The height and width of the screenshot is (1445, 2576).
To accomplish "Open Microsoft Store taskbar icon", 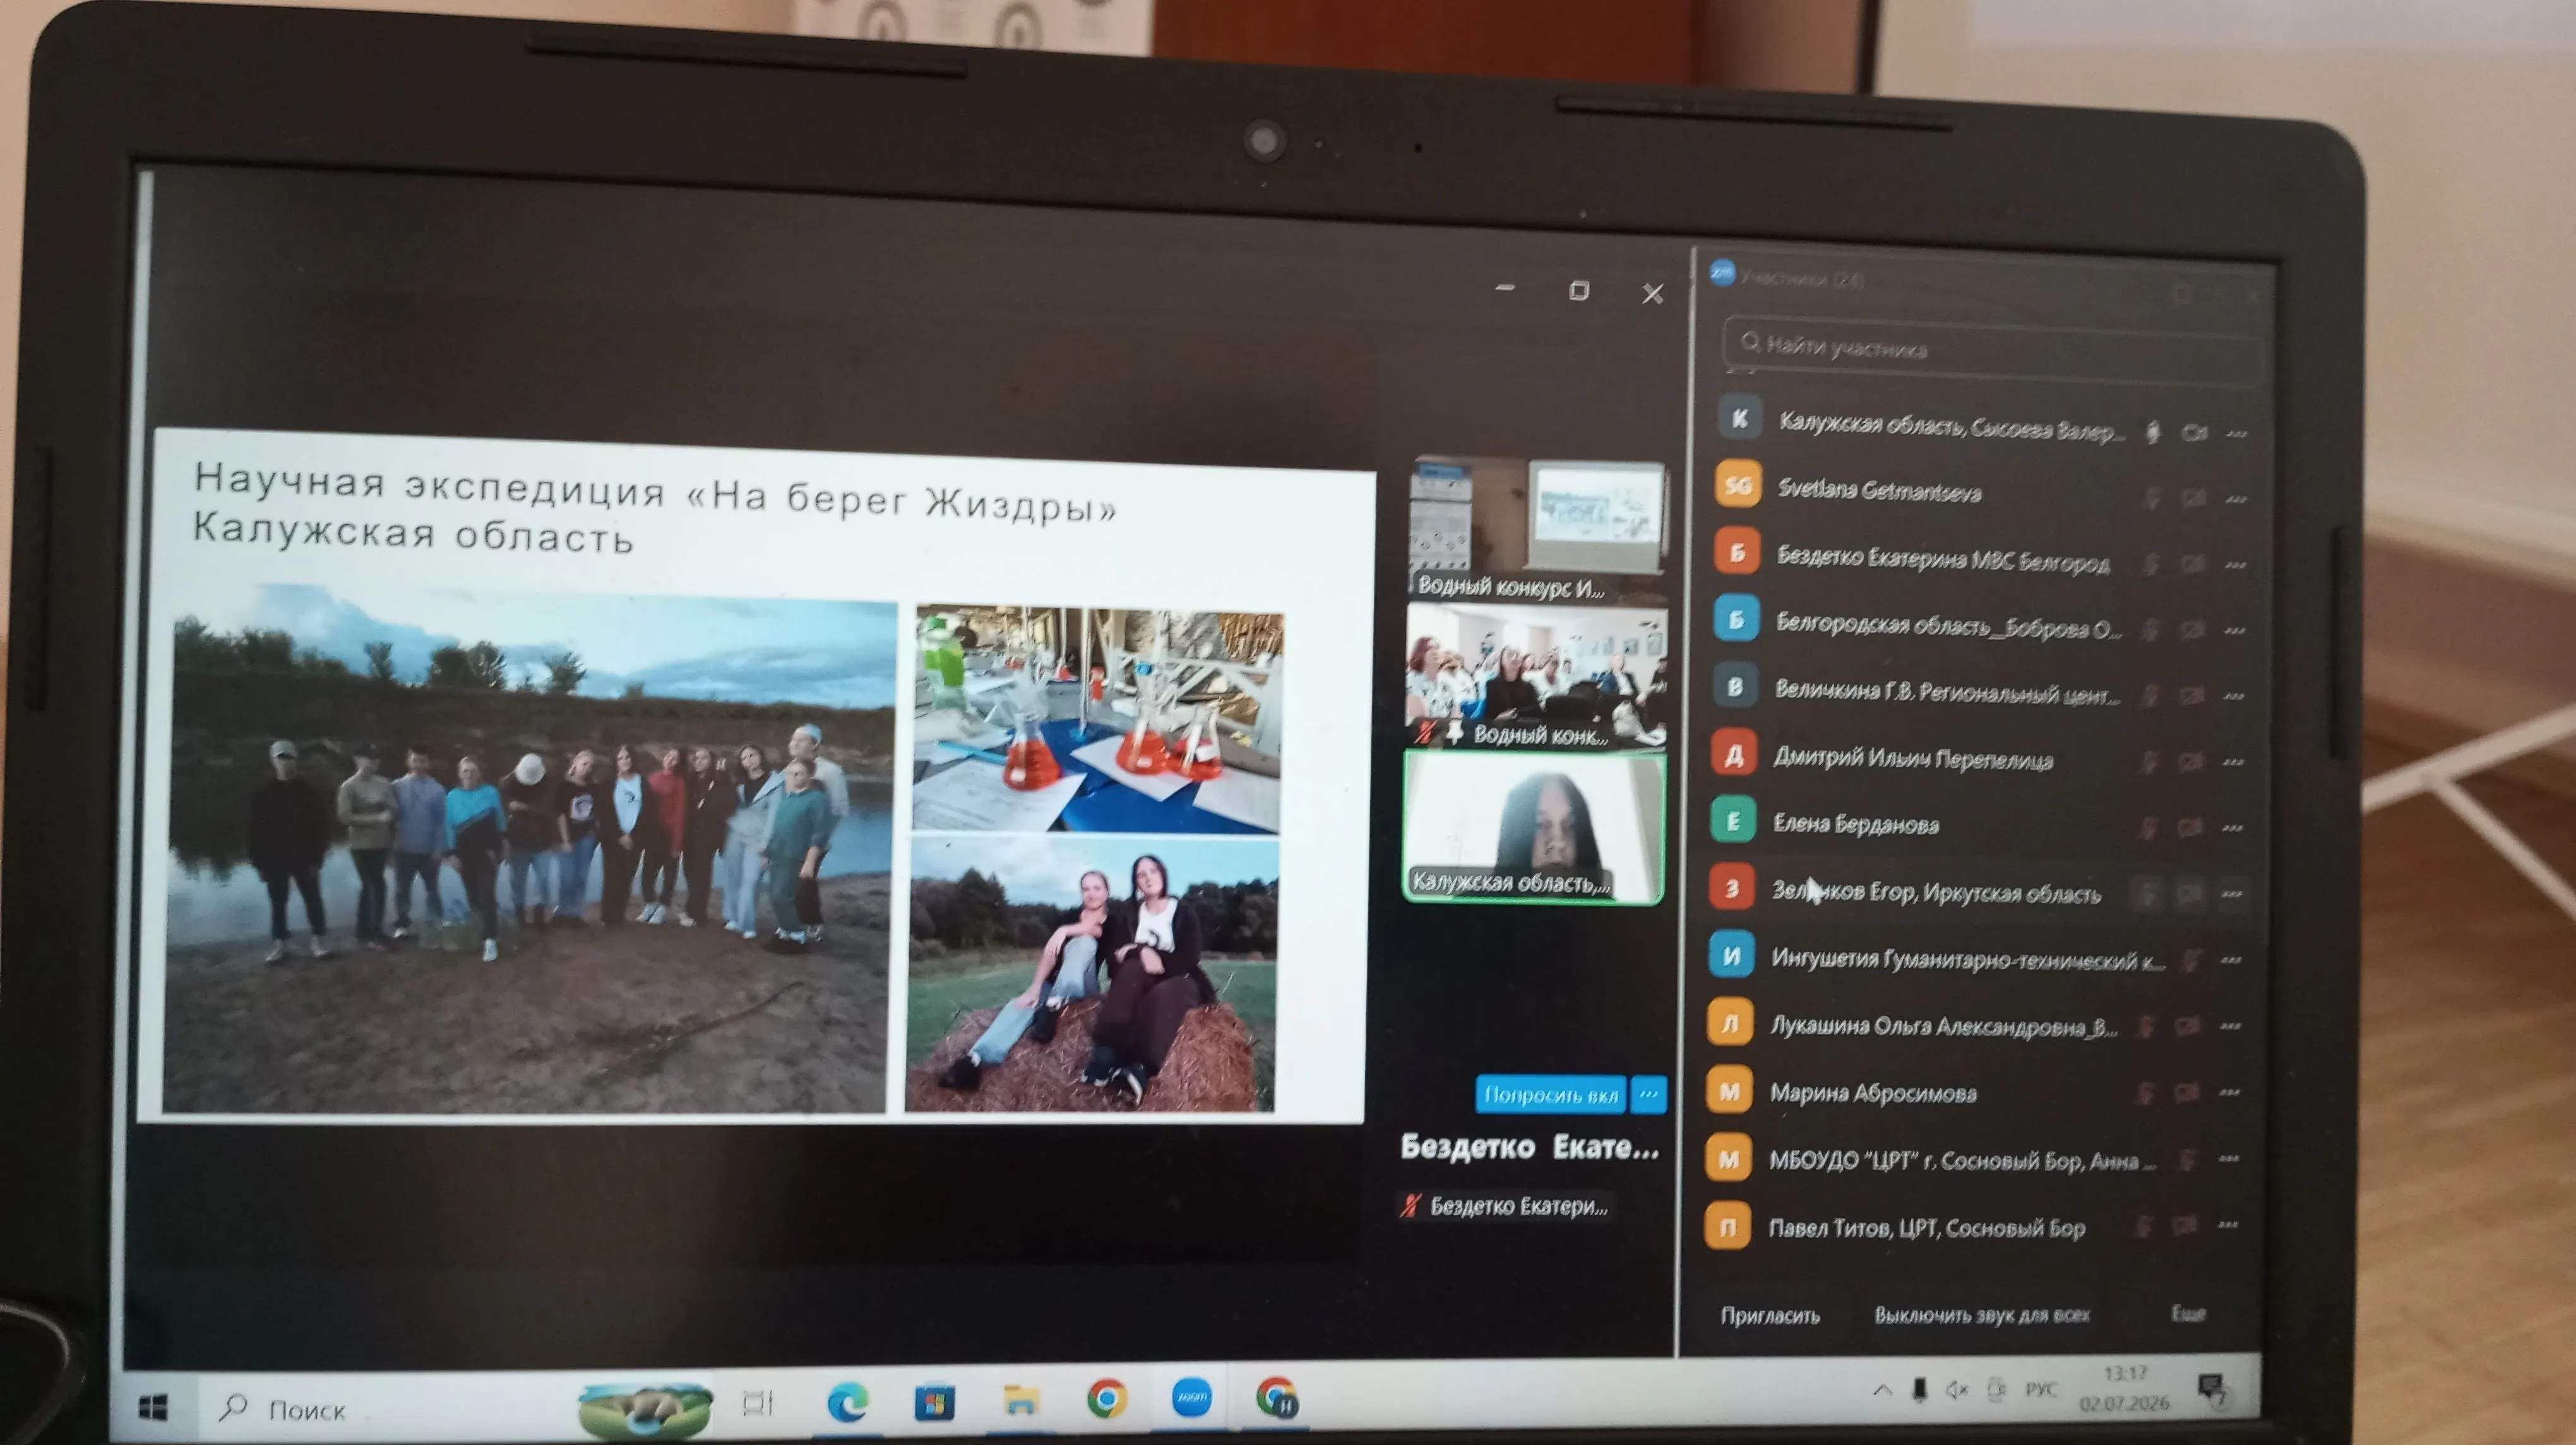I will coord(934,1401).
